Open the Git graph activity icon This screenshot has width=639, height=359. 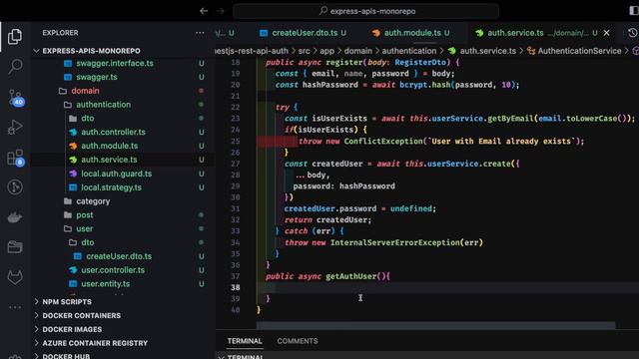(x=15, y=187)
